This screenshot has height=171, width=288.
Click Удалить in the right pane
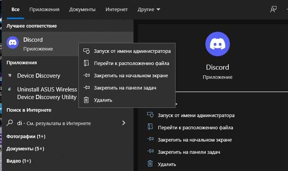pyautogui.click(x=167, y=164)
